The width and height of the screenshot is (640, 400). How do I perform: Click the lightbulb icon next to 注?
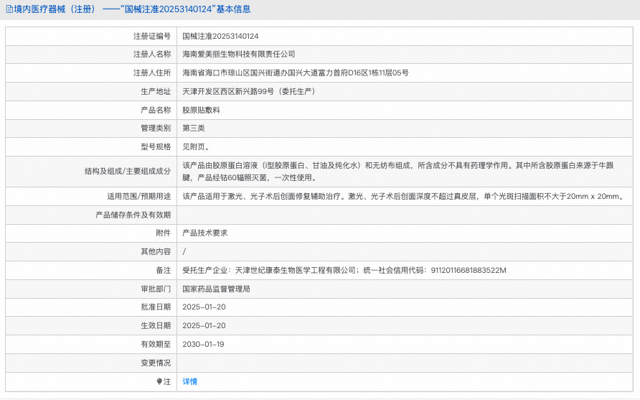tap(159, 381)
